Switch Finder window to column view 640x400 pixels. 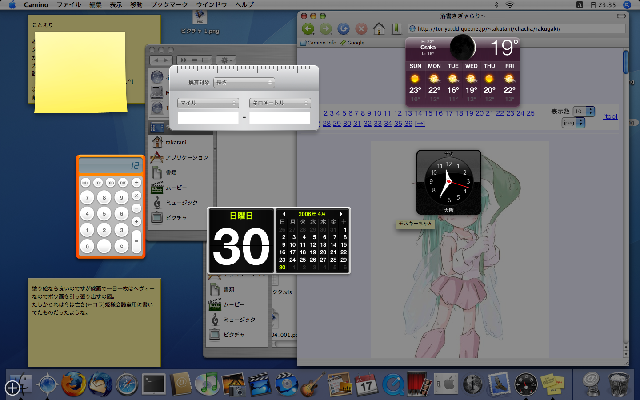point(205,60)
